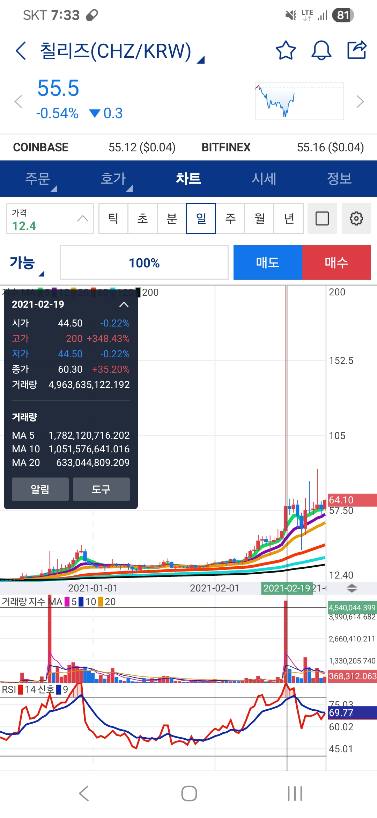Collapse the 2021-02-19 data panel
377x818 pixels.
coord(124,304)
